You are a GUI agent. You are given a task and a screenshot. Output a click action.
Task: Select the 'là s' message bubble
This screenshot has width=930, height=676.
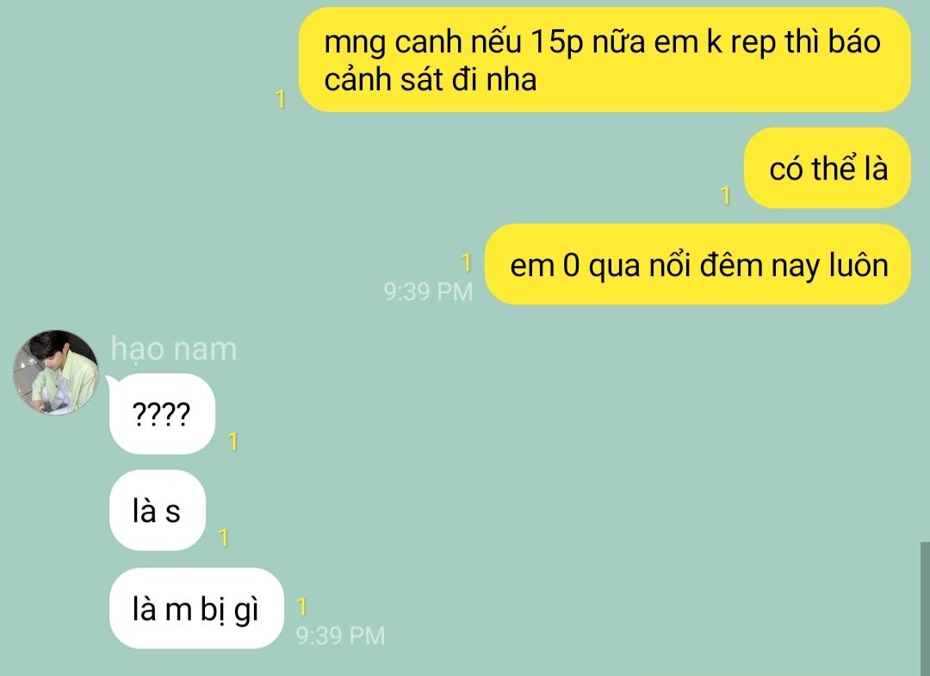click(158, 511)
